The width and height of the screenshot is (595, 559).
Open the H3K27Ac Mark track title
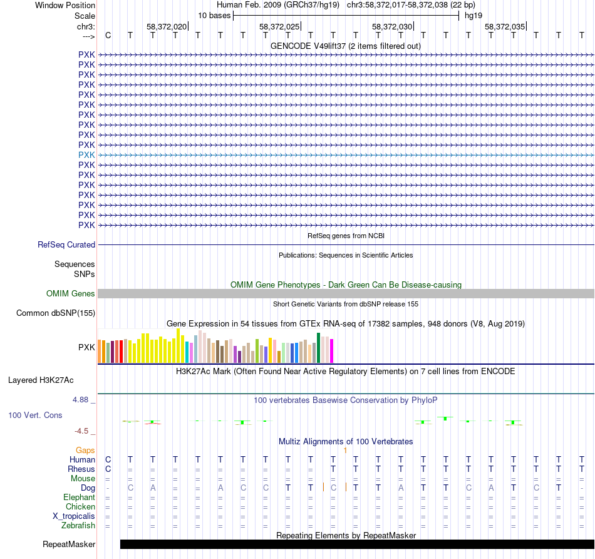click(346, 372)
